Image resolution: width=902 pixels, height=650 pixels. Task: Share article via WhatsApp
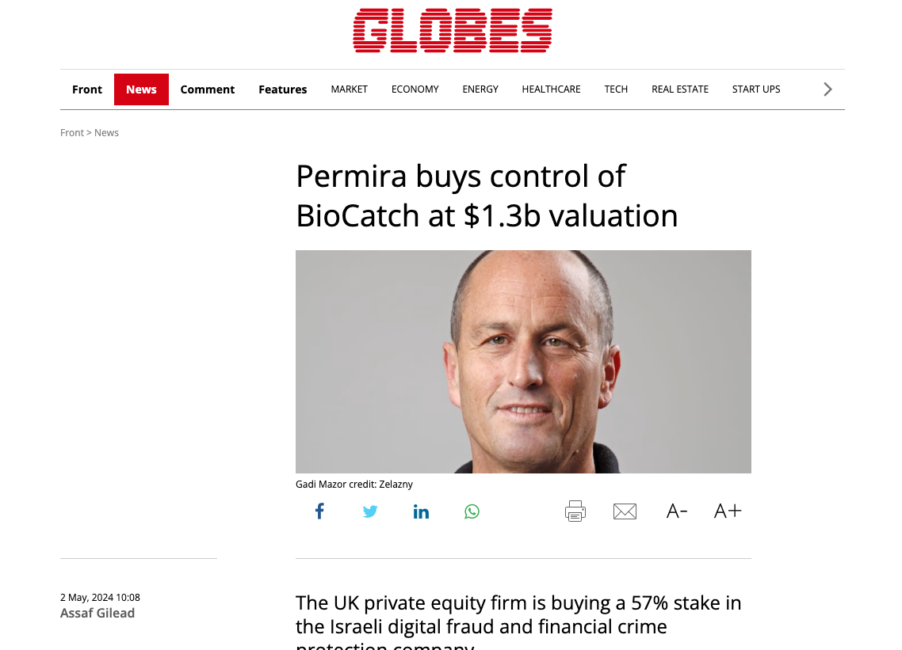click(x=472, y=511)
